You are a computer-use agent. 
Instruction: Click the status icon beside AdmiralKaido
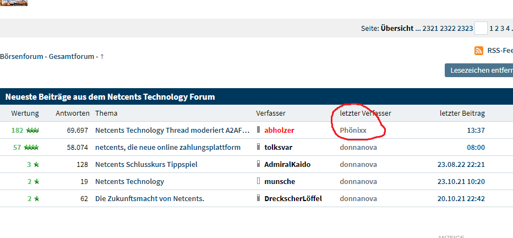(x=258, y=165)
